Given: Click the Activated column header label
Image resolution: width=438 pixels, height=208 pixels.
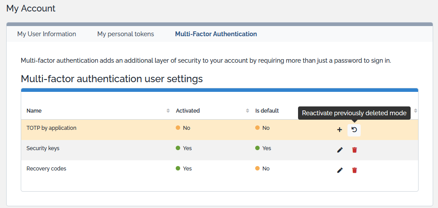Looking at the screenshot, I should tap(188, 111).
